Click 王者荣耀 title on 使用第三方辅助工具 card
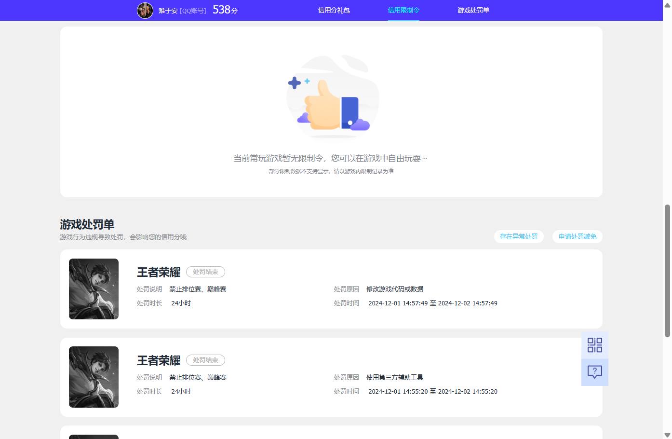The height and width of the screenshot is (439, 672). click(159, 360)
